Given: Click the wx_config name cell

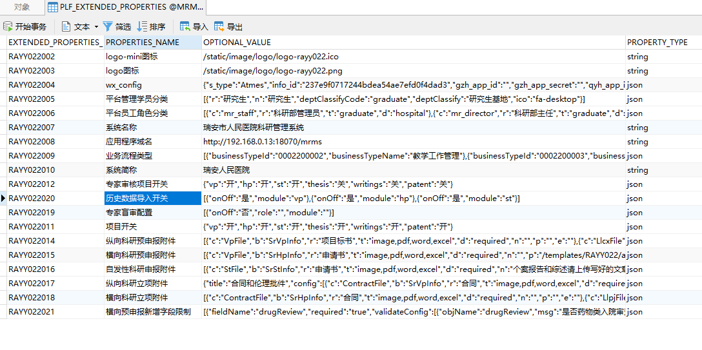Looking at the screenshot, I should 153,85.
